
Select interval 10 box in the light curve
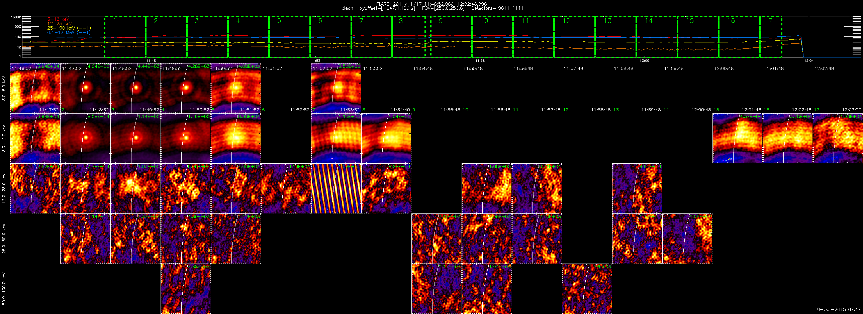coord(492,36)
